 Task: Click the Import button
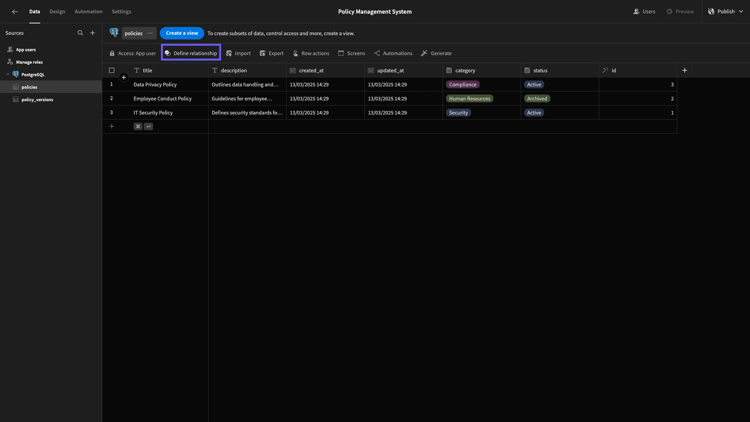pyautogui.click(x=238, y=53)
